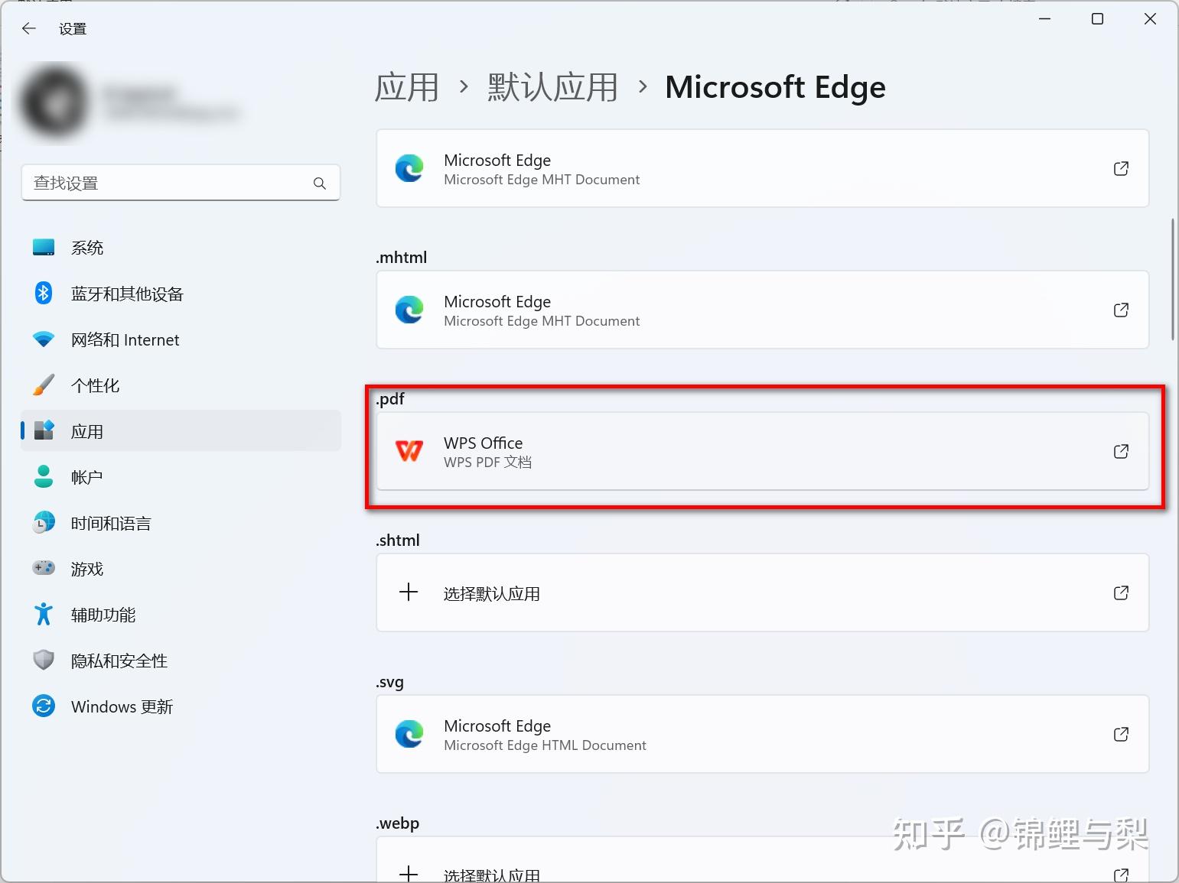Click plus icon in .webp card
1179x883 pixels.
[x=409, y=874]
